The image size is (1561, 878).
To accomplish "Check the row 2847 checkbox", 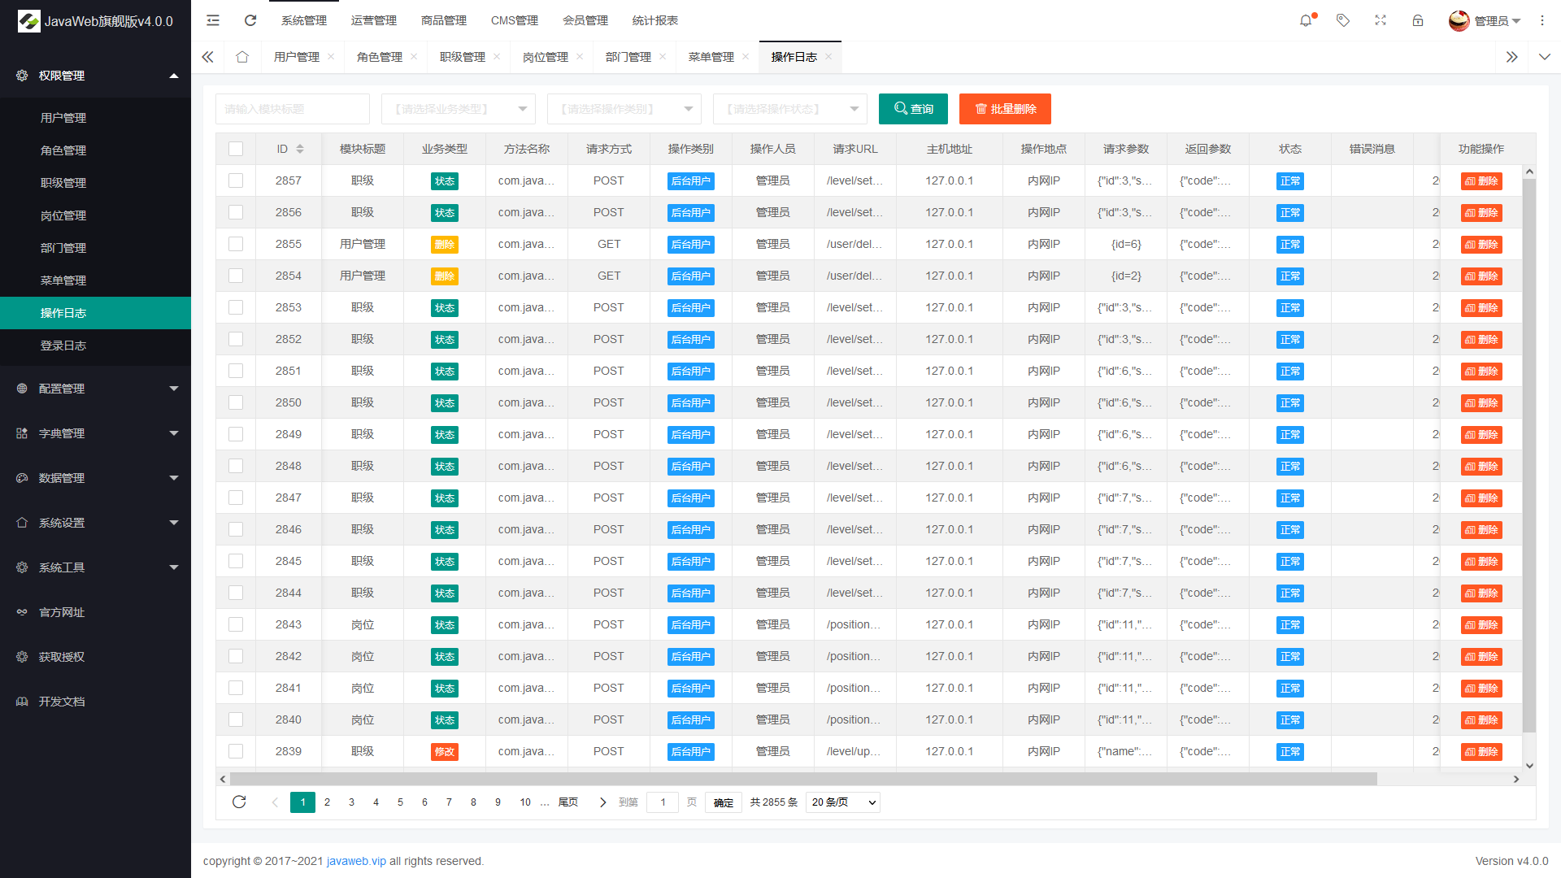I will tap(236, 498).
